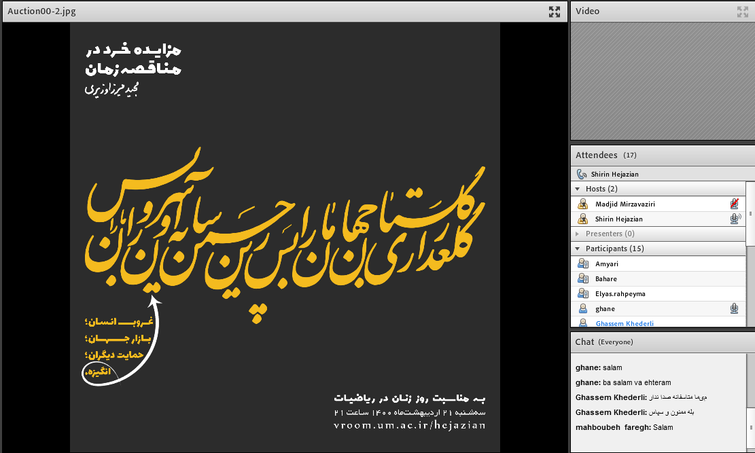This screenshot has height=453, width=755.
Task: Collapse the Participants (15) group
Action: (578, 249)
